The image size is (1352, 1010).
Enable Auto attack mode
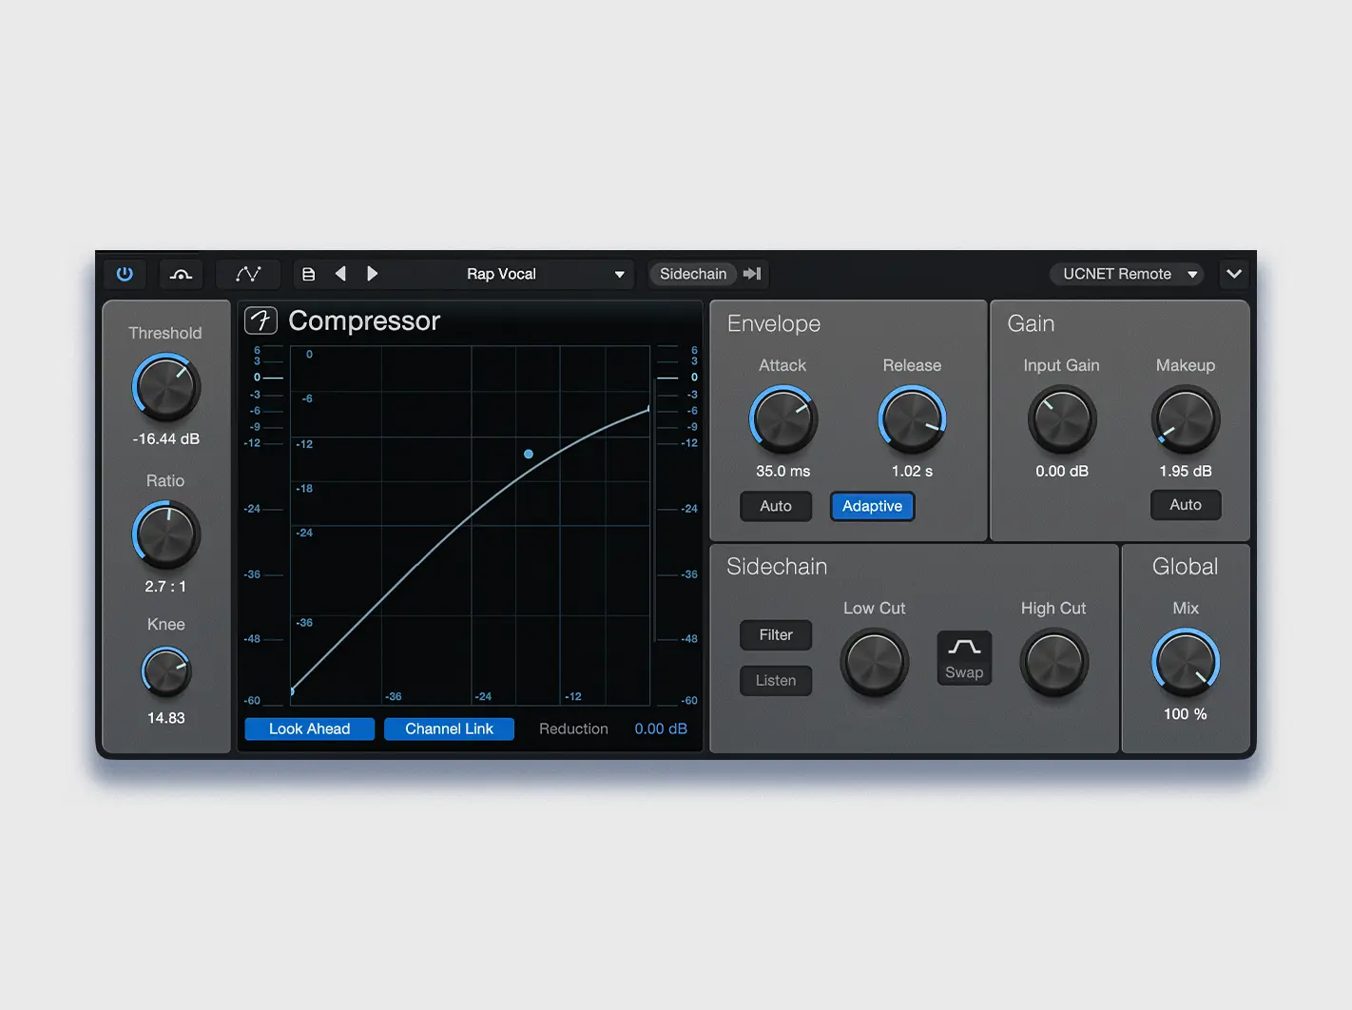point(775,506)
